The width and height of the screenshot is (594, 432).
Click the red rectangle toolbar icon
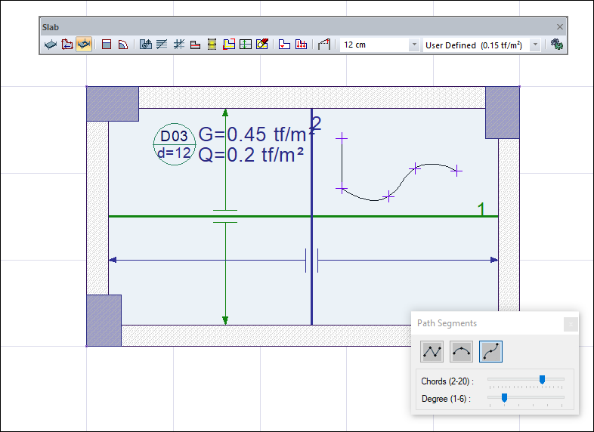(107, 45)
